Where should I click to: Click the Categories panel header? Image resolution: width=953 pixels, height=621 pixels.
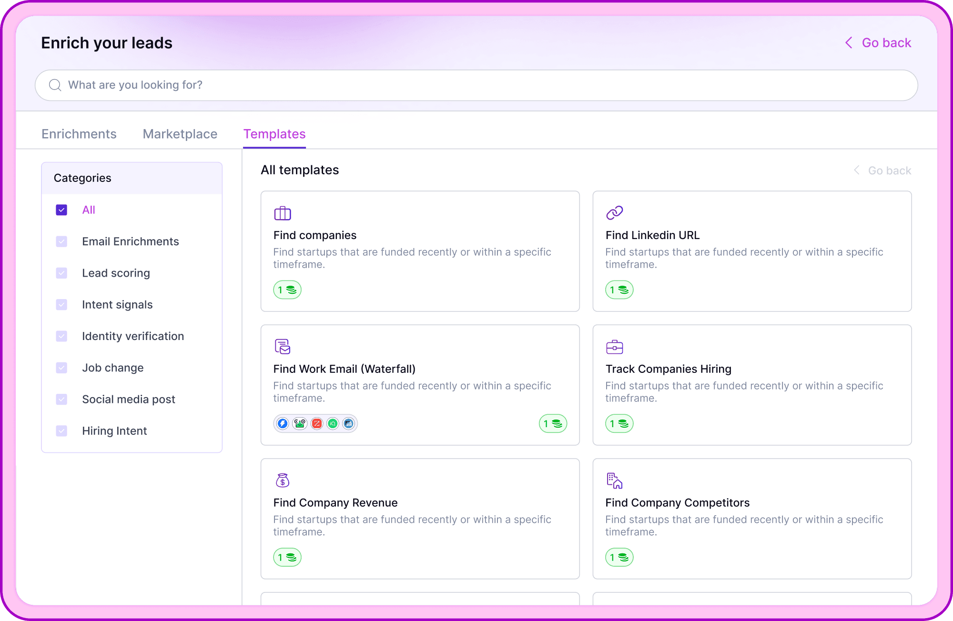(x=132, y=178)
